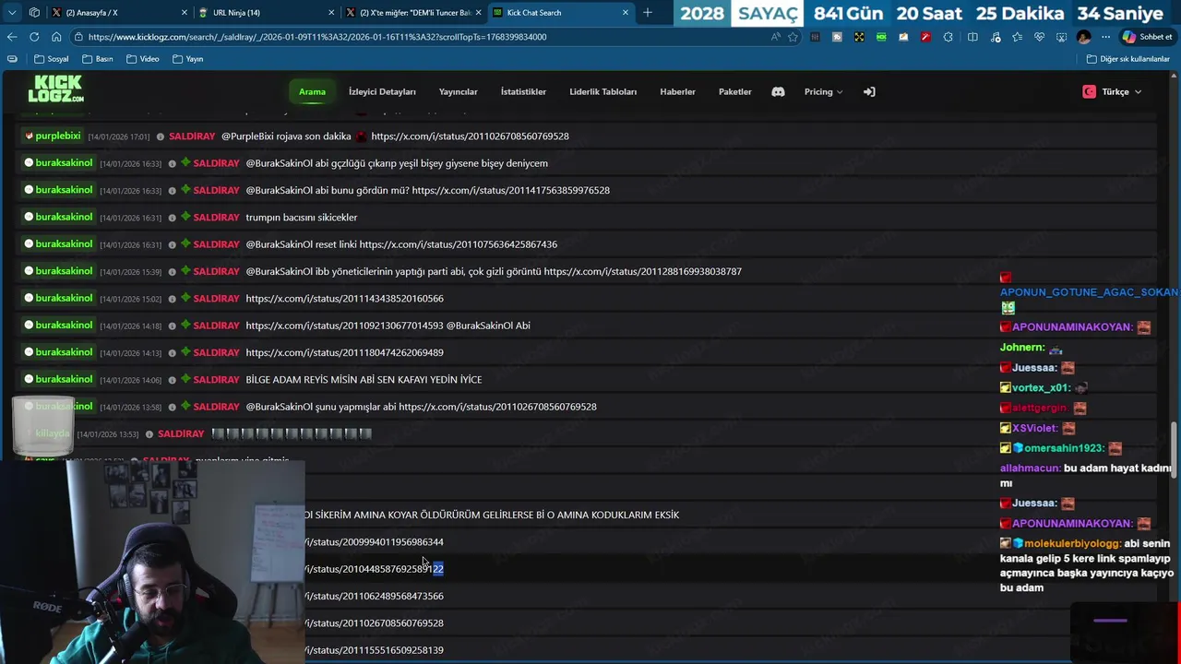Open the Türkçe language dropdown
This screenshot has width=1181, height=664.
click(1113, 91)
